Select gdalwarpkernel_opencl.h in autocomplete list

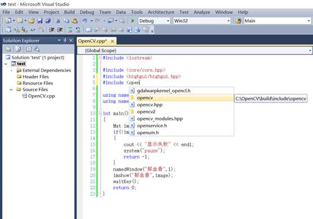182,91
